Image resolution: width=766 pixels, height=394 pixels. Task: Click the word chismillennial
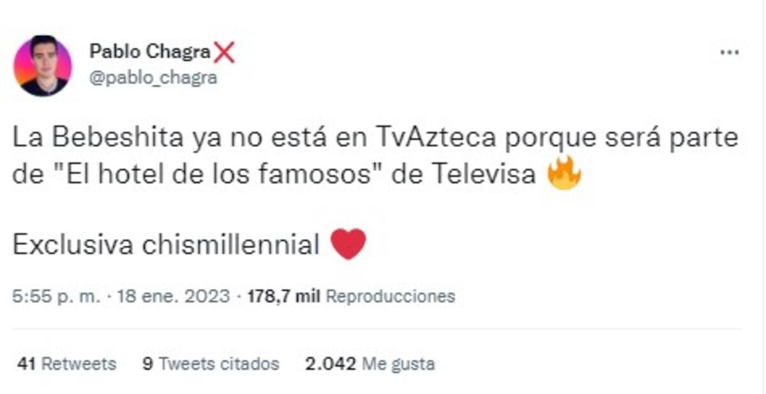click(x=230, y=245)
